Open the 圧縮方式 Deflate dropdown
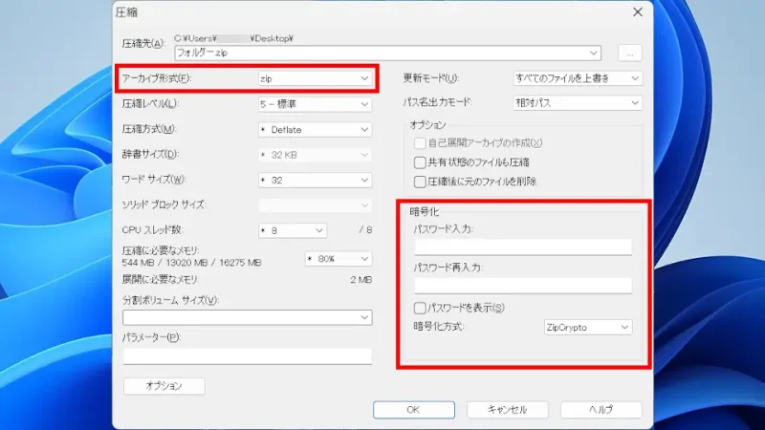The width and height of the screenshot is (765, 430). [314, 129]
